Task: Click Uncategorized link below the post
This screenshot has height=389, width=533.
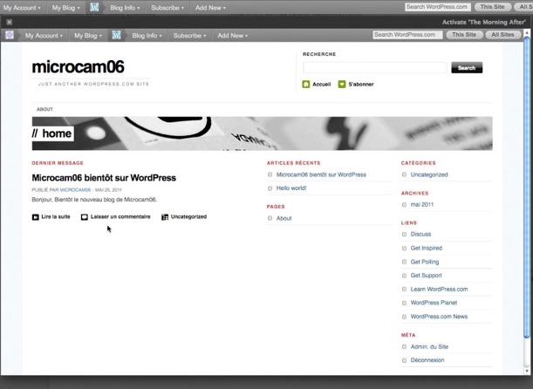Action: [188, 217]
